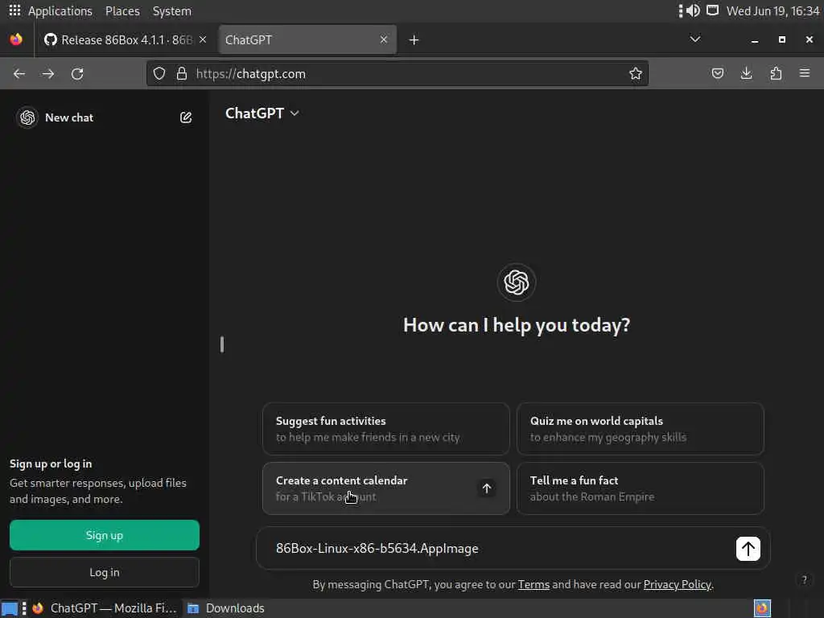This screenshot has width=824, height=618.
Task: Click the display tray icon in top panel
Action: coord(712,10)
